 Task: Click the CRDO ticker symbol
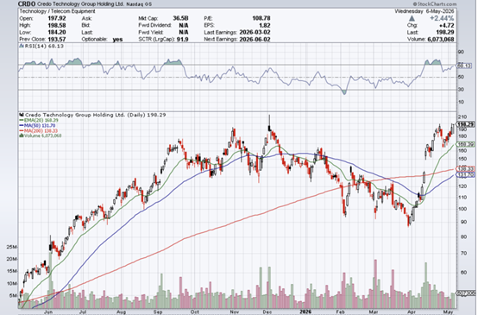point(27,4)
